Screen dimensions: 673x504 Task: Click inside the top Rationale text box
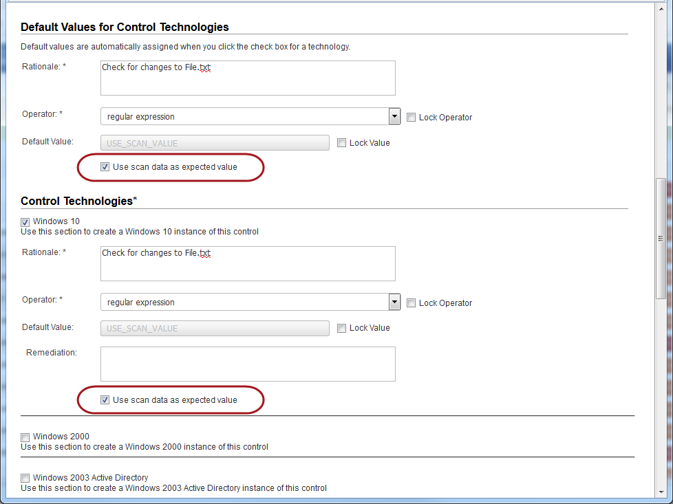point(248,78)
